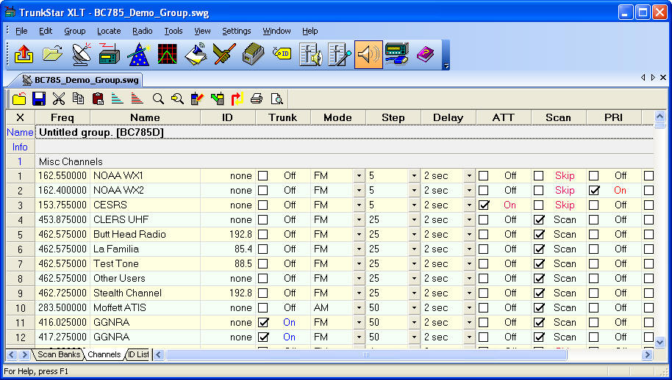Select row header 5
Viewport: 672px width, 380px height.
20,234
